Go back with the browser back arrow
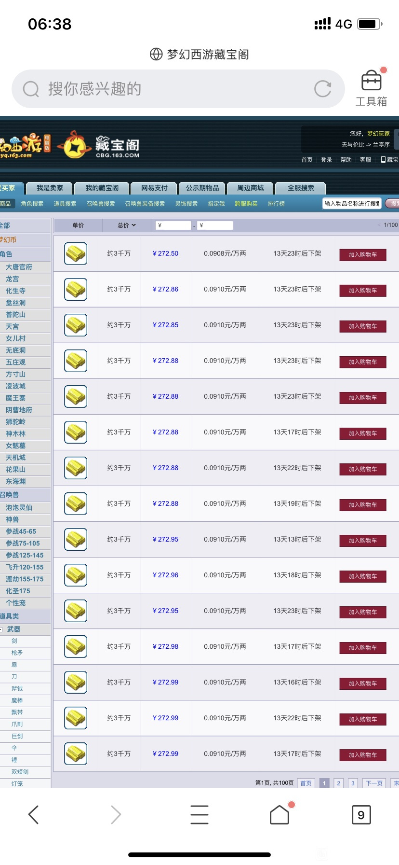This screenshot has height=865, width=399. pyautogui.click(x=33, y=815)
